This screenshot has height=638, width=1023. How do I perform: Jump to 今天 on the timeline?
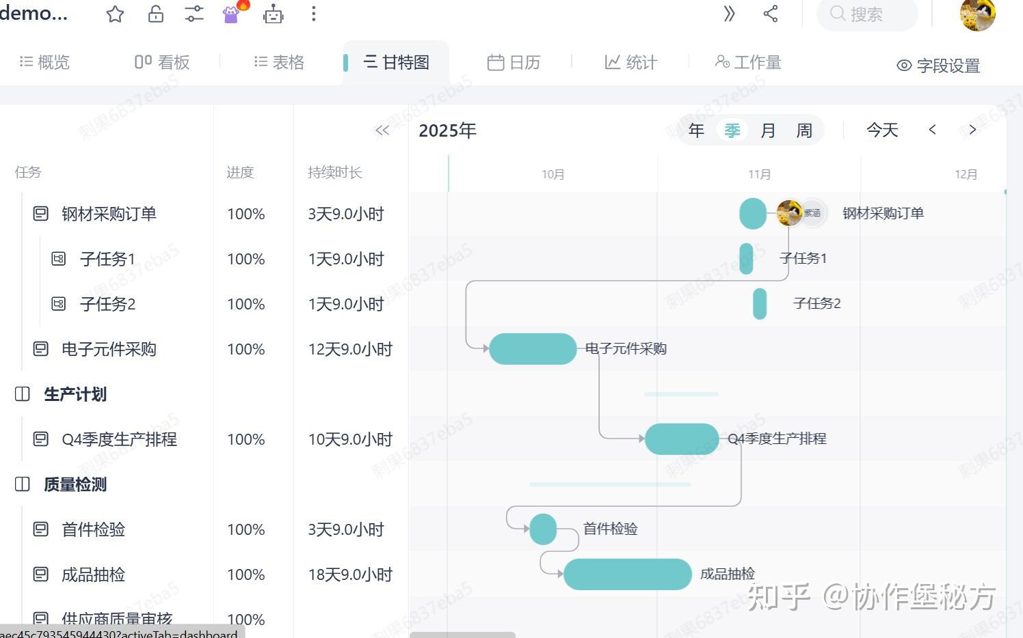pos(882,130)
